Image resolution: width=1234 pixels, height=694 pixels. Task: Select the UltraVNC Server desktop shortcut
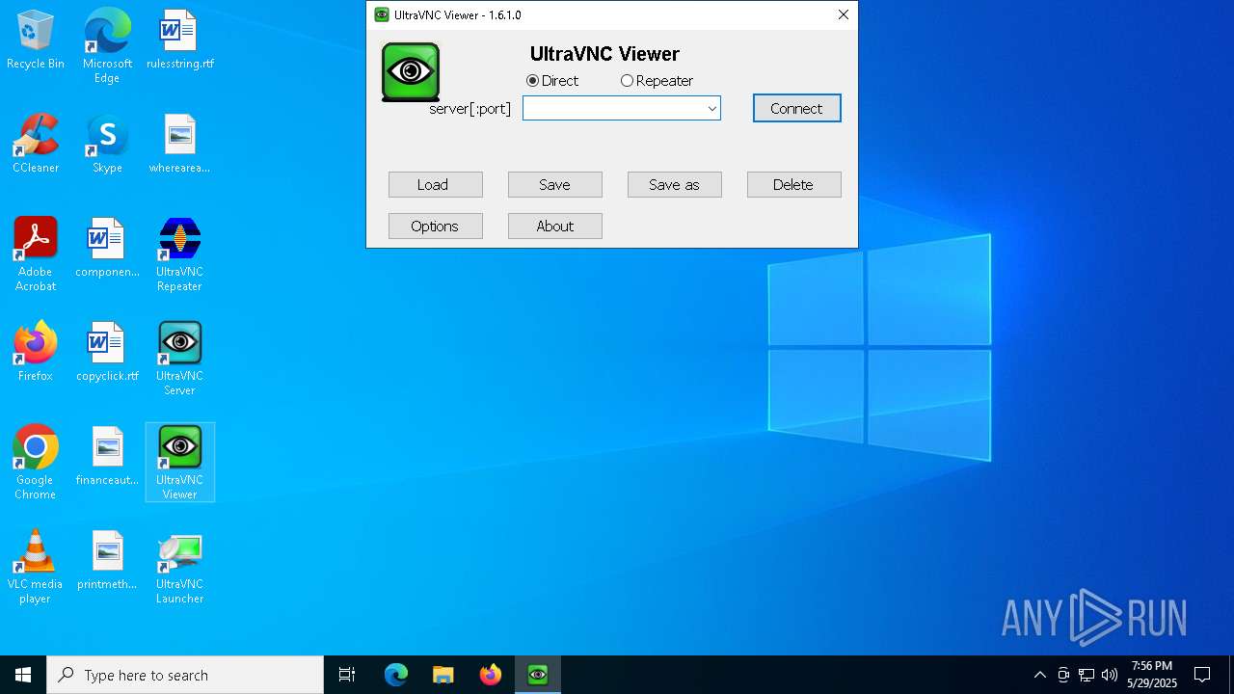pyautogui.click(x=179, y=359)
